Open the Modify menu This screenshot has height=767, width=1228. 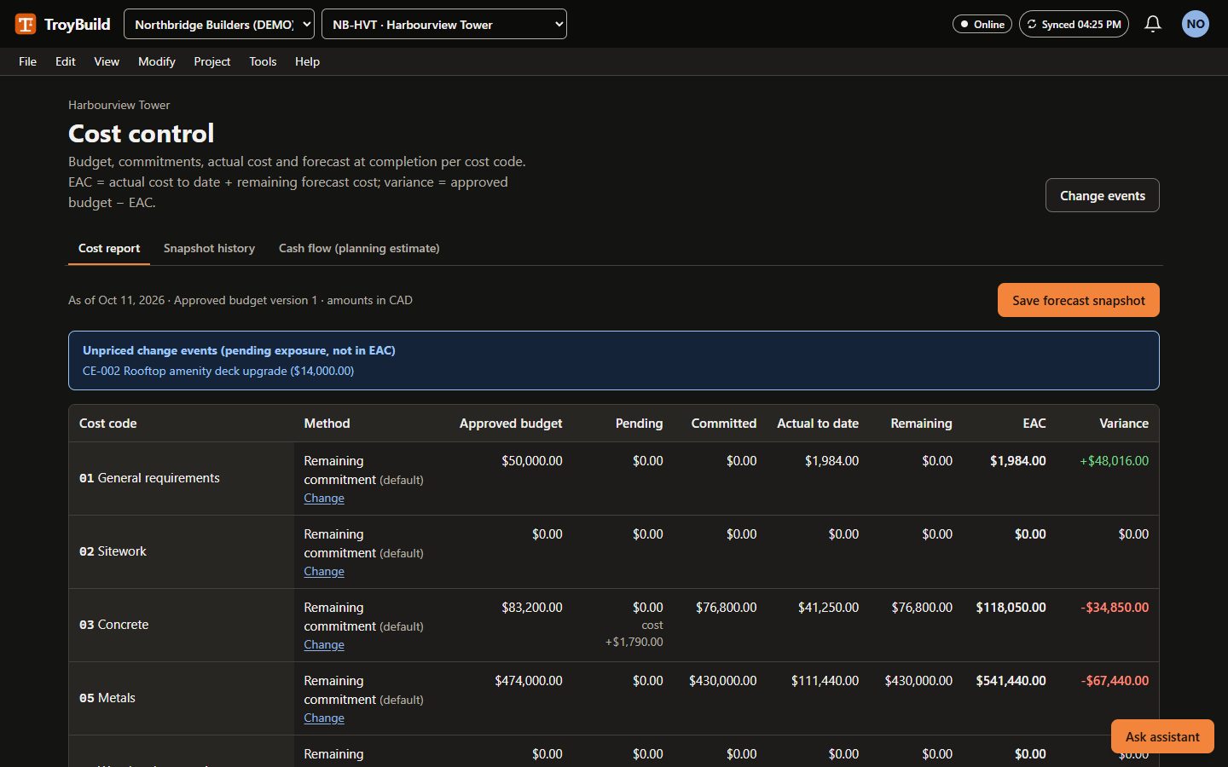coord(157,61)
